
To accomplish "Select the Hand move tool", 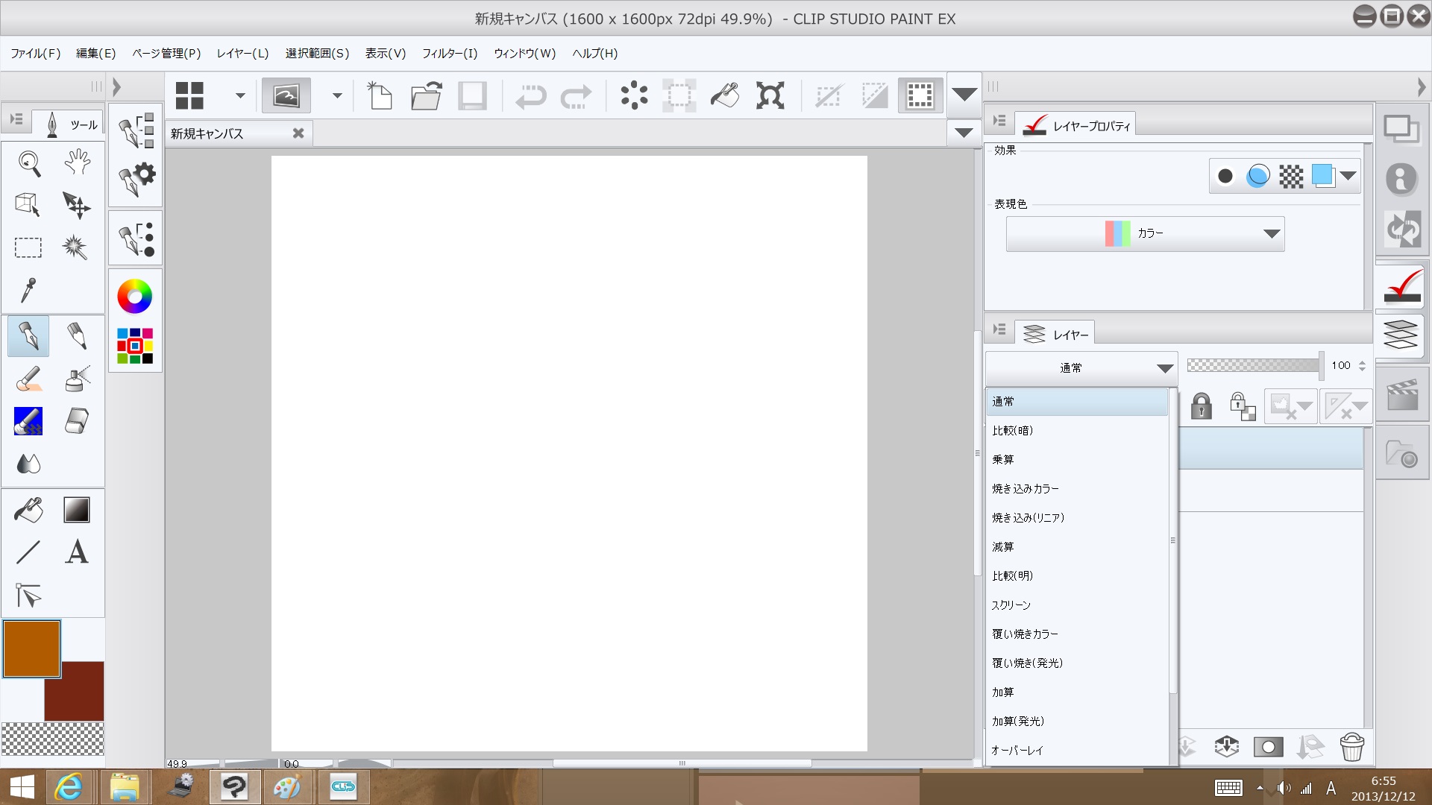I will tap(77, 162).
